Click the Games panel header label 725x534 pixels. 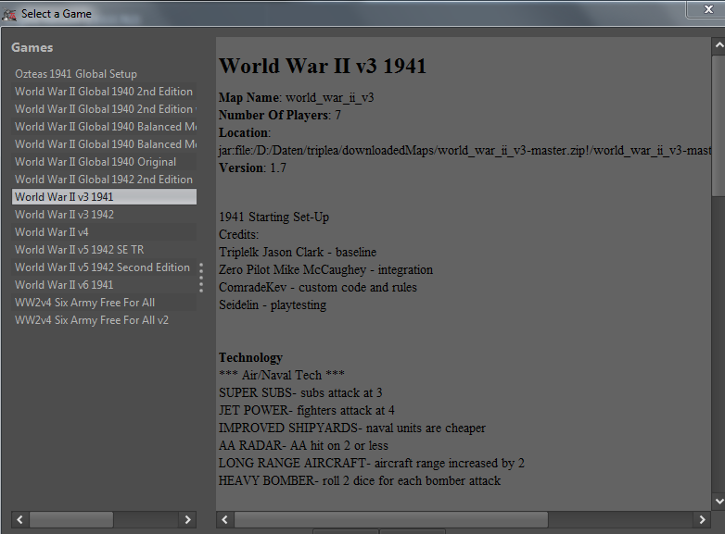32,47
